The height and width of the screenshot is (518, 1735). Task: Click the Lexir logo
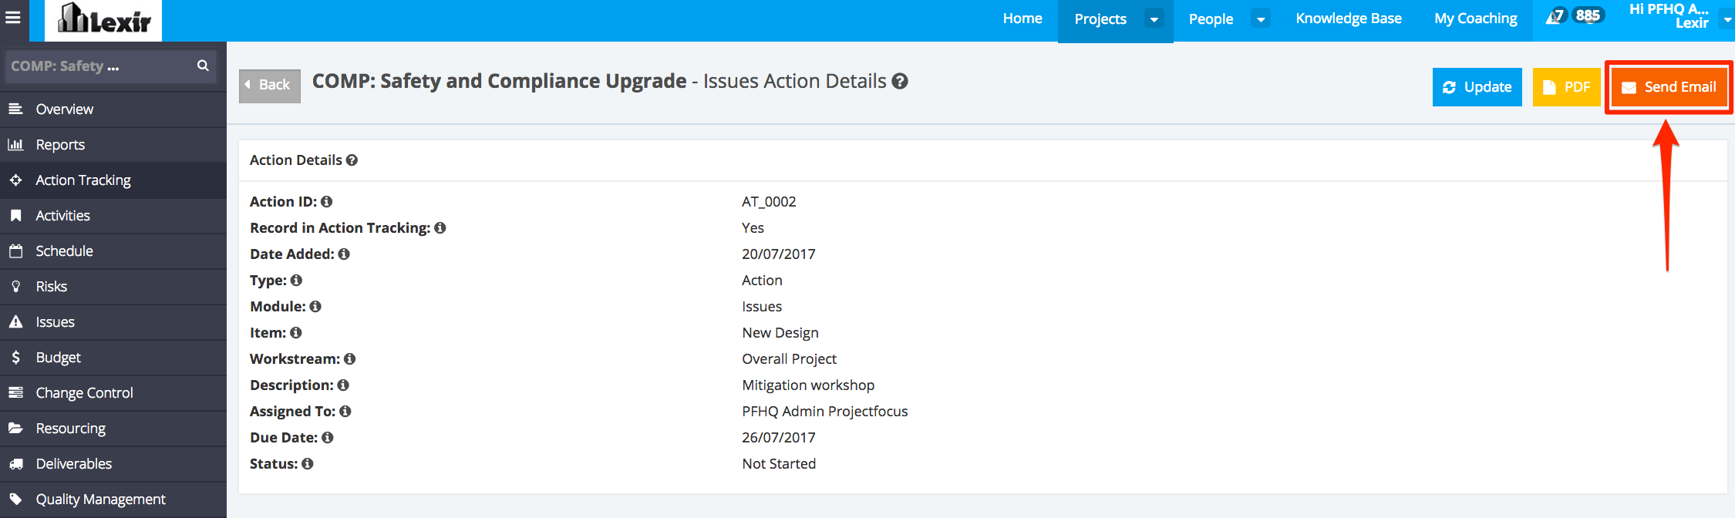click(103, 20)
